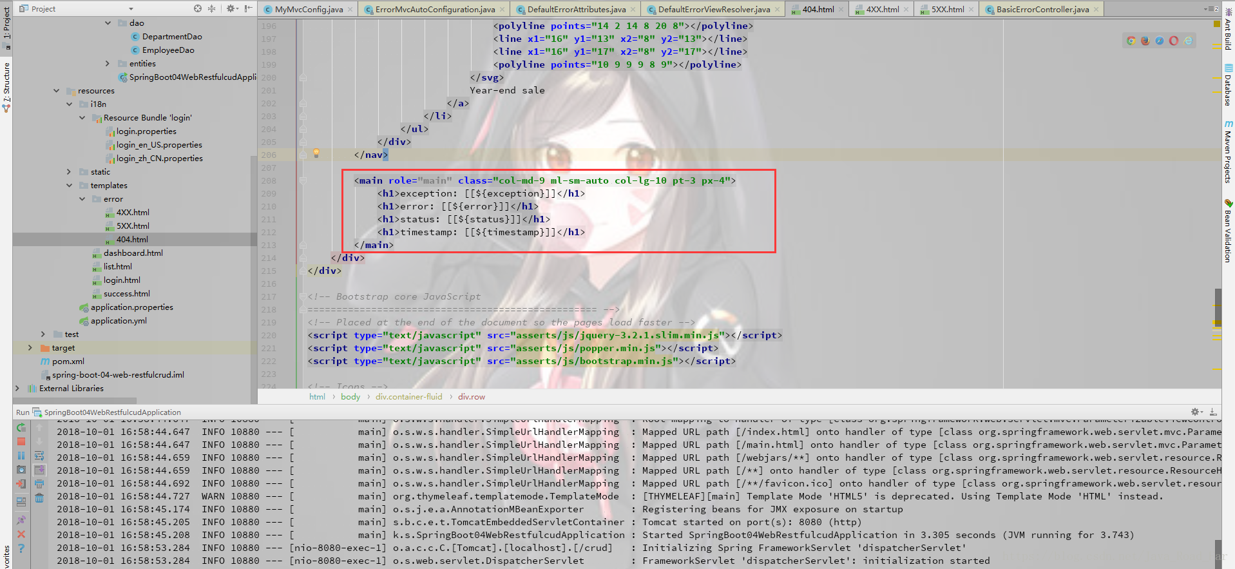Viewport: 1235px width, 569px height.
Task: Collapse the templates folder
Action: (69, 185)
